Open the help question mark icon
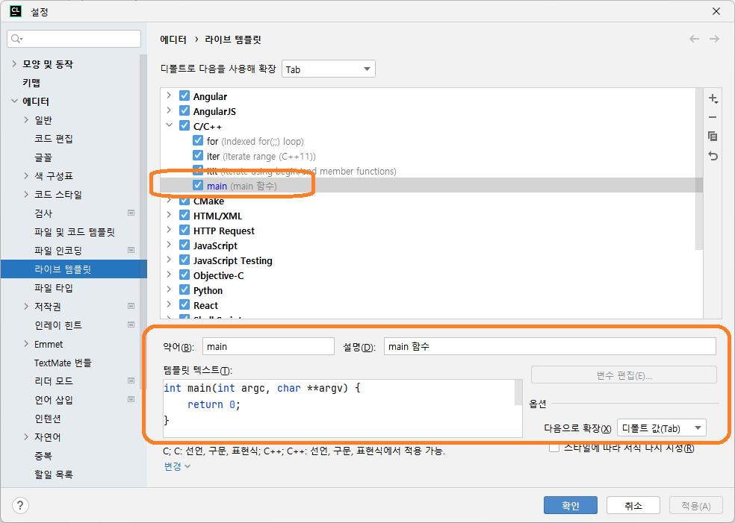Viewport: 735px width, 523px height. [20, 505]
